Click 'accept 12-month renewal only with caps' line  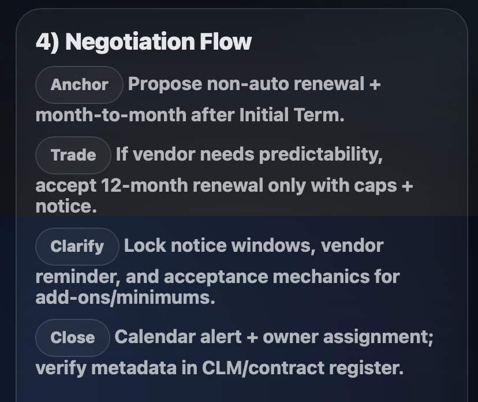point(216,186)
